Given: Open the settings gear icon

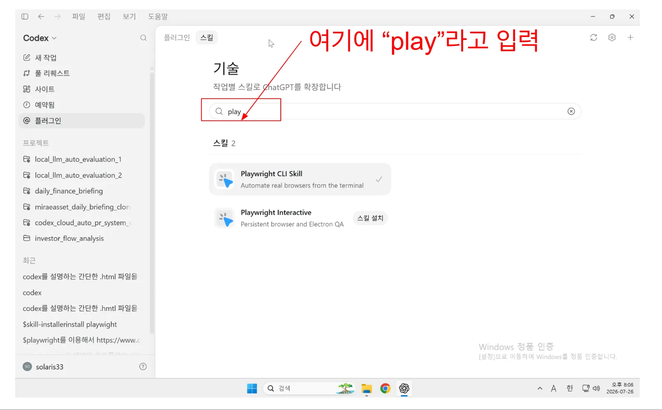Looking at the screenshot, I should pos(612,37).
